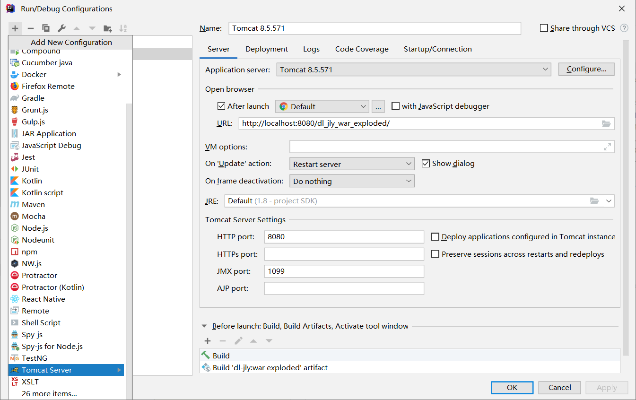Open Application server dropdown
Viewport: 636px width, 400px height.
[414, 70]
